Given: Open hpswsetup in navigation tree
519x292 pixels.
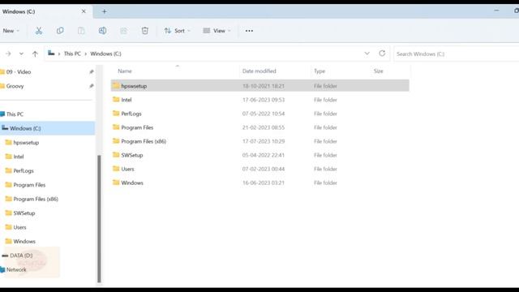Looking at the screenshot, I should pyautogui.click(x=26, y=143).
